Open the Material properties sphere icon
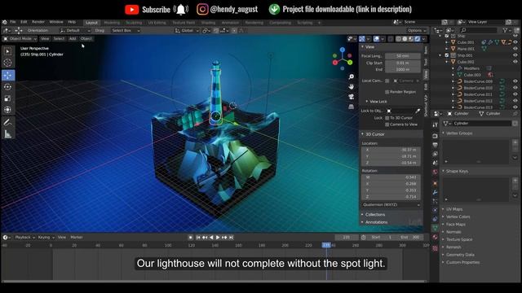522x293 pixels. tap(435, 237)
